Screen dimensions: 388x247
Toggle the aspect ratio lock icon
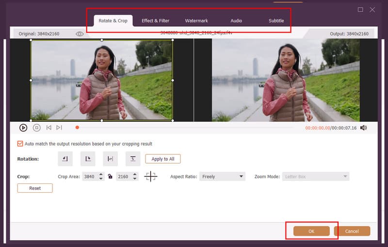(x=110, y=177)
